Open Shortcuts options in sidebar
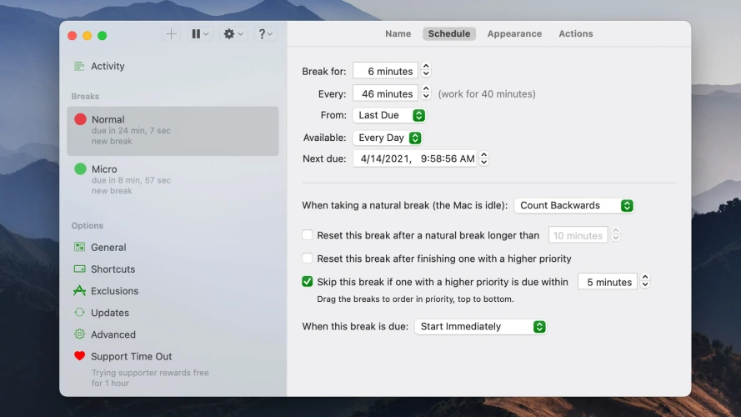741x417 pixels. 113,269
